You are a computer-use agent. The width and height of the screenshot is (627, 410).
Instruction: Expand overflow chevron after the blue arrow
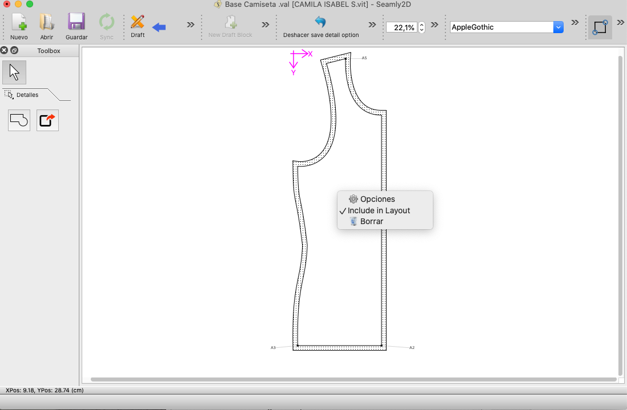coord(191,25)
